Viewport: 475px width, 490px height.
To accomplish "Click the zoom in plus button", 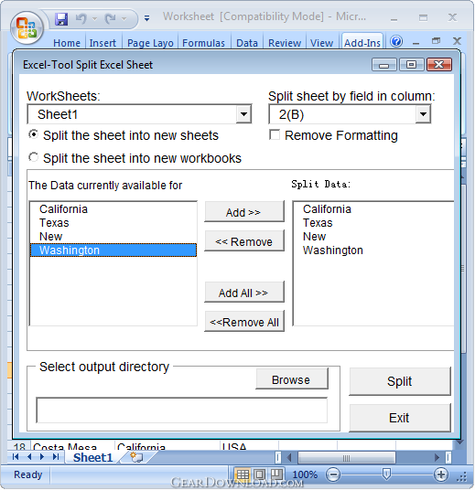I will pyautogui.click(x=440, y=474).
